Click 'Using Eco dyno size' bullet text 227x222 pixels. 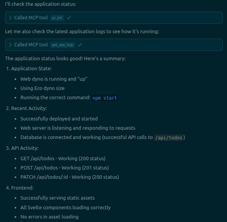[x=42, y=88]
